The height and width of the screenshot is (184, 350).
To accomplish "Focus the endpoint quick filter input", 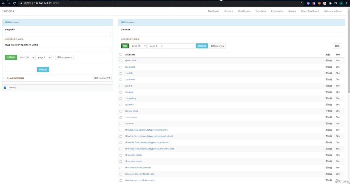I will click(21, 70).
